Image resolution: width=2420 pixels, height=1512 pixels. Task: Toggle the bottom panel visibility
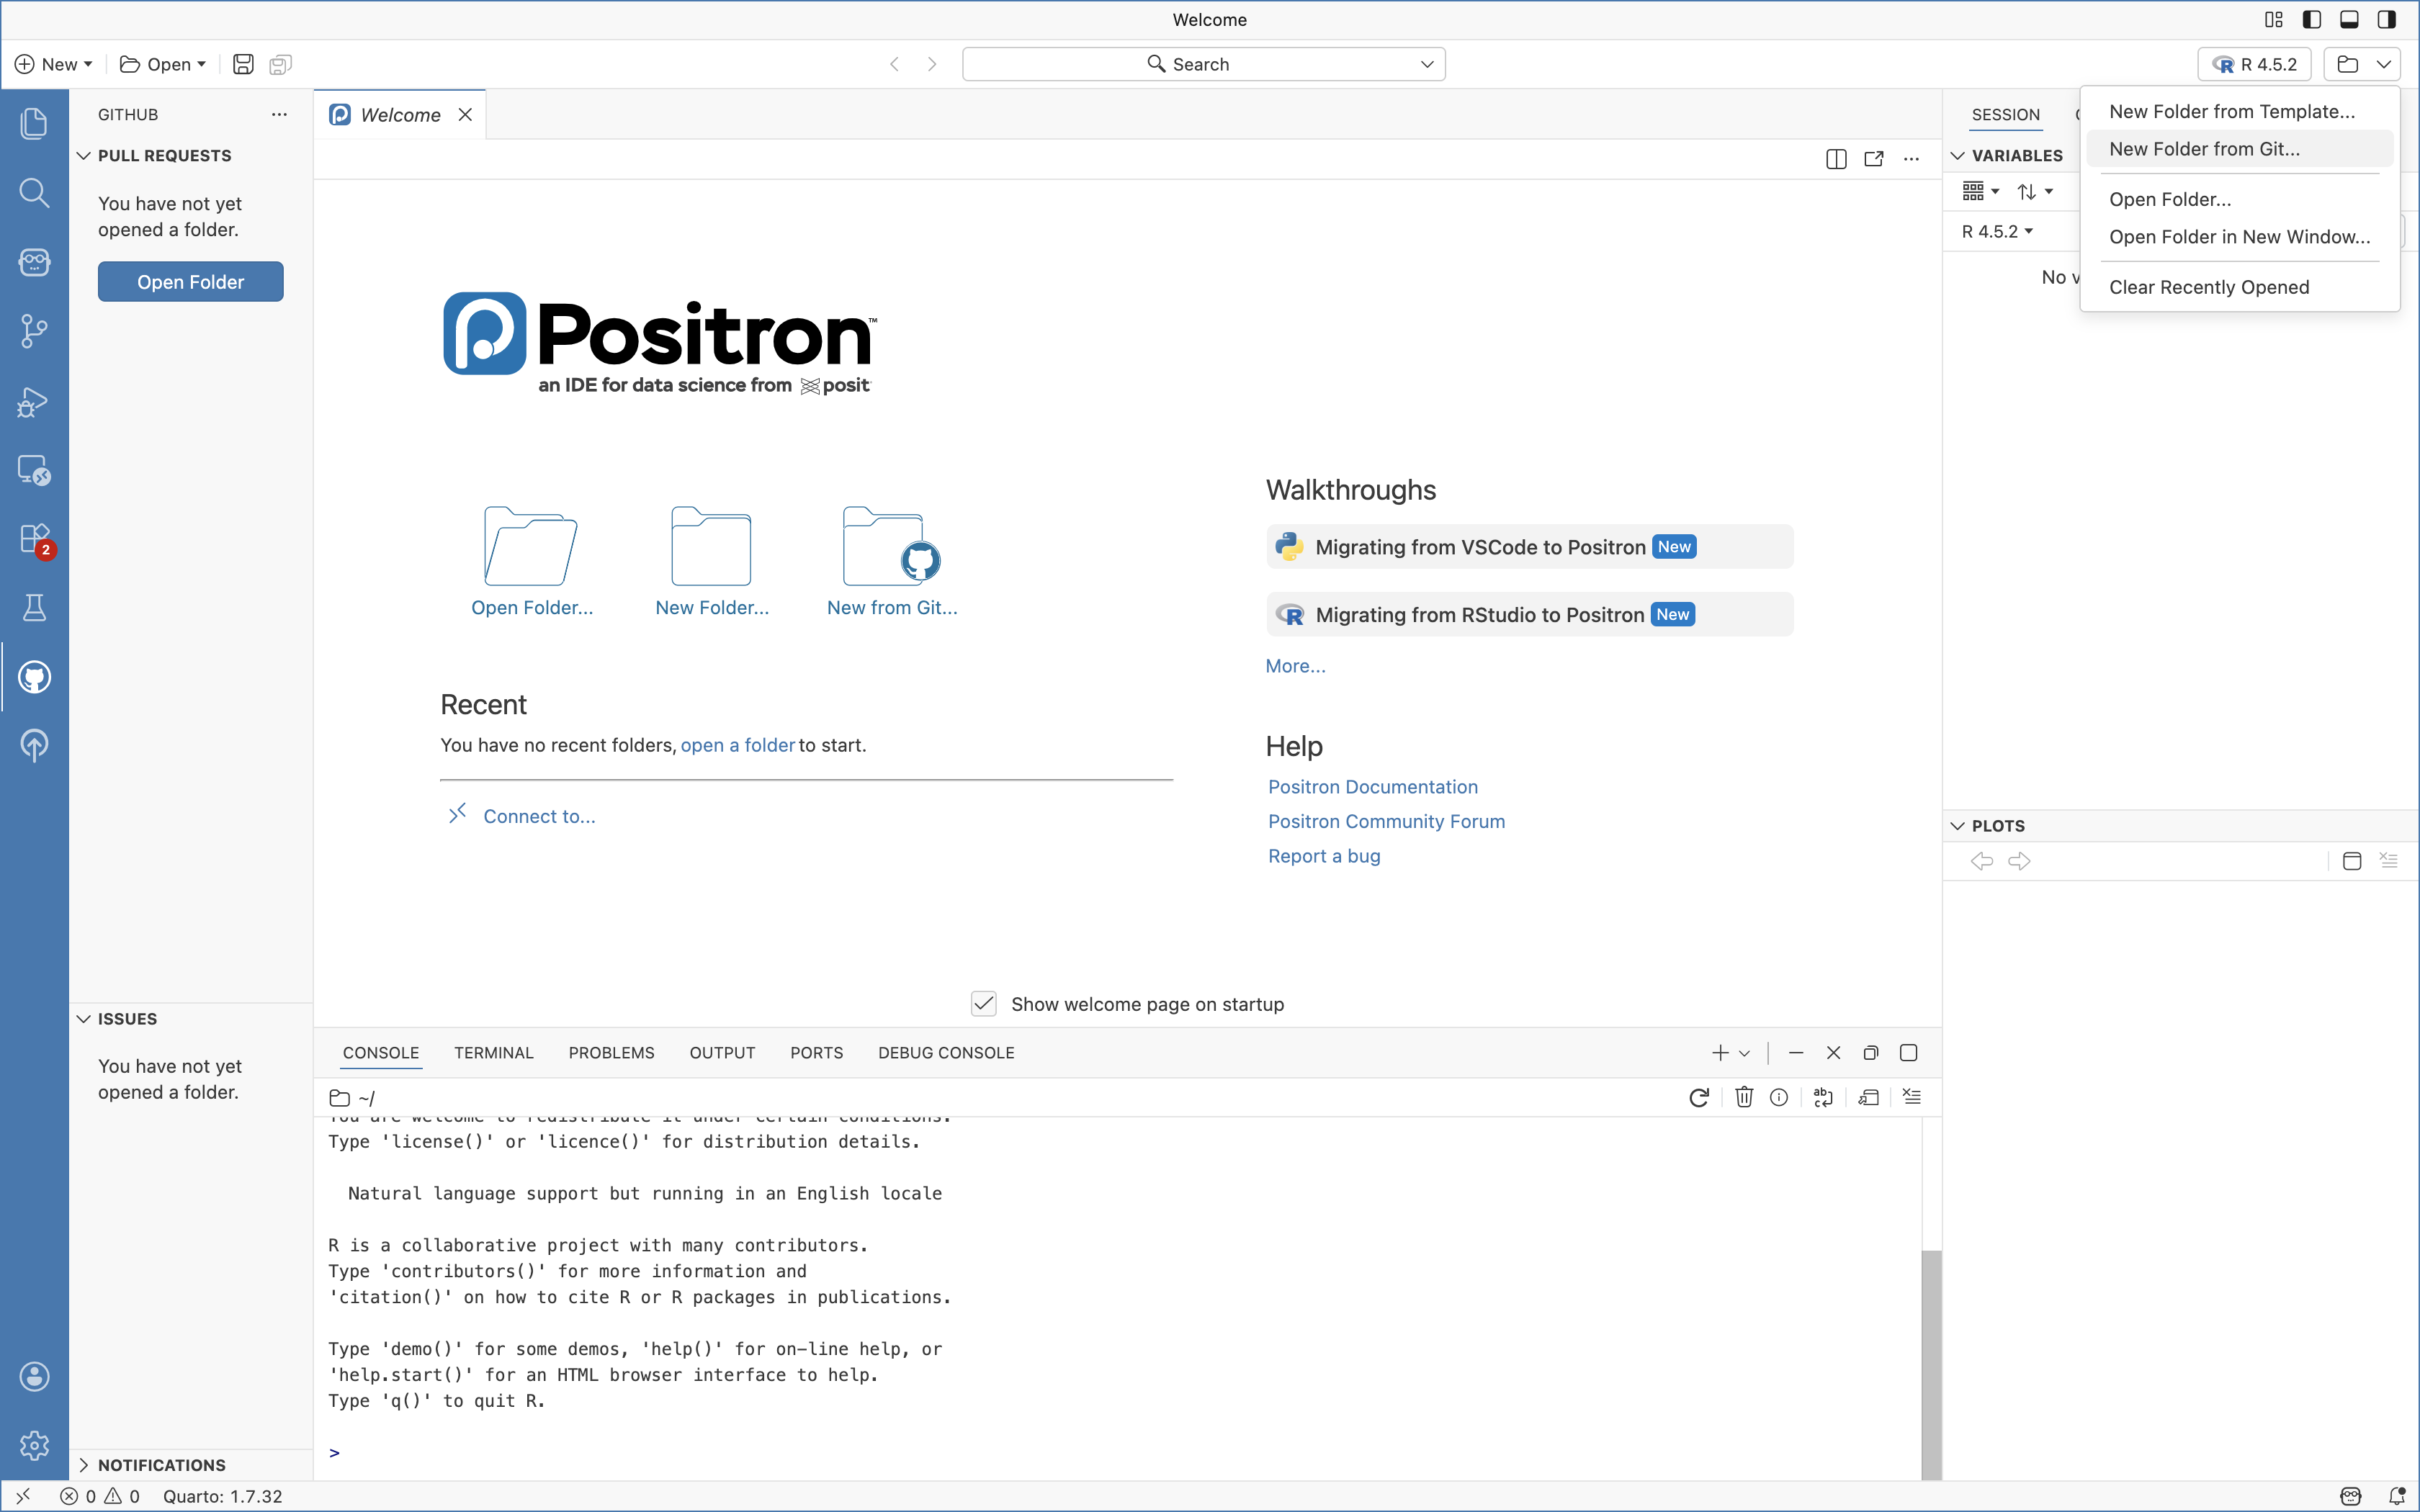point(2349,19)
